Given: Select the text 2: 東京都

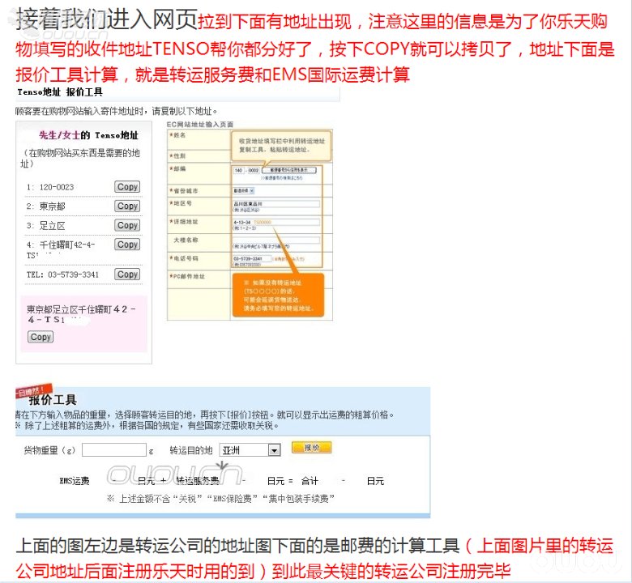Looking at the screenshot, I should point(45,206).
